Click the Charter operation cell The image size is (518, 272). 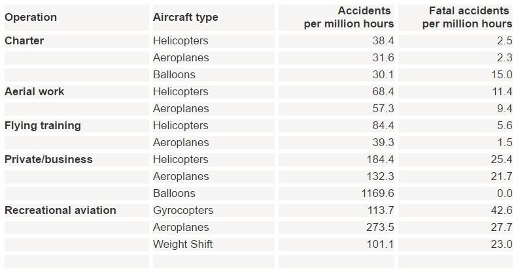point(24,40)
